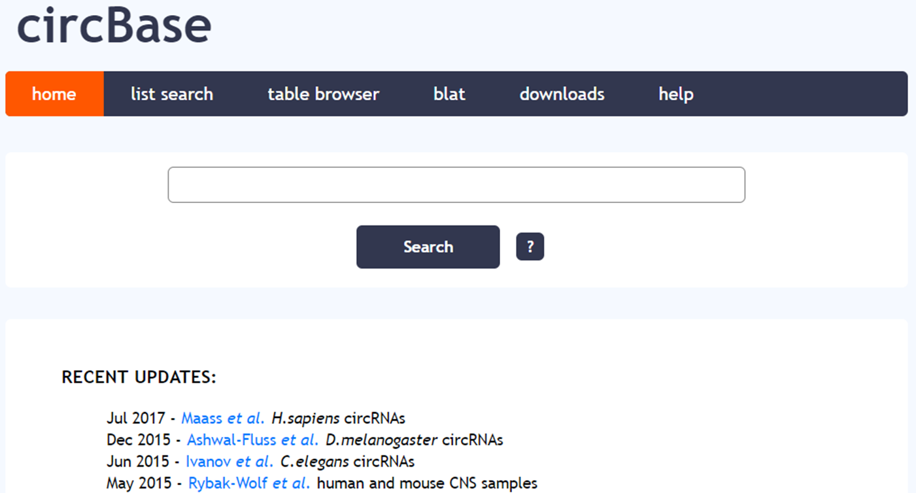Select 'D.melanogaster circRNAs' text
Screen dimensions: 916x493
coord(415,440)
